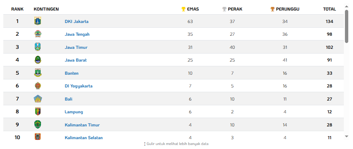Click the Banten province emblem icon
The image size is (353, 149).
pyautogui.click(x=38, y=73)
